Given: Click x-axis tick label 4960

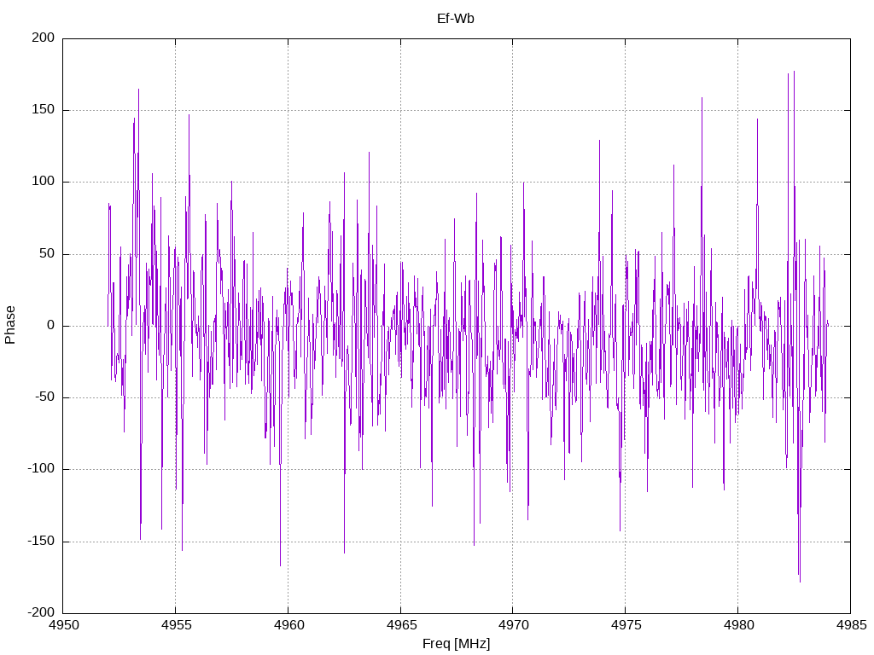Looking at the screenshot, I should [x=288, y=625].
